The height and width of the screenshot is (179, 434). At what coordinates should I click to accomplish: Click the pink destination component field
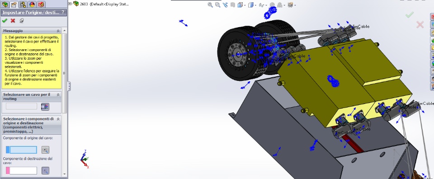coord(21,170)
